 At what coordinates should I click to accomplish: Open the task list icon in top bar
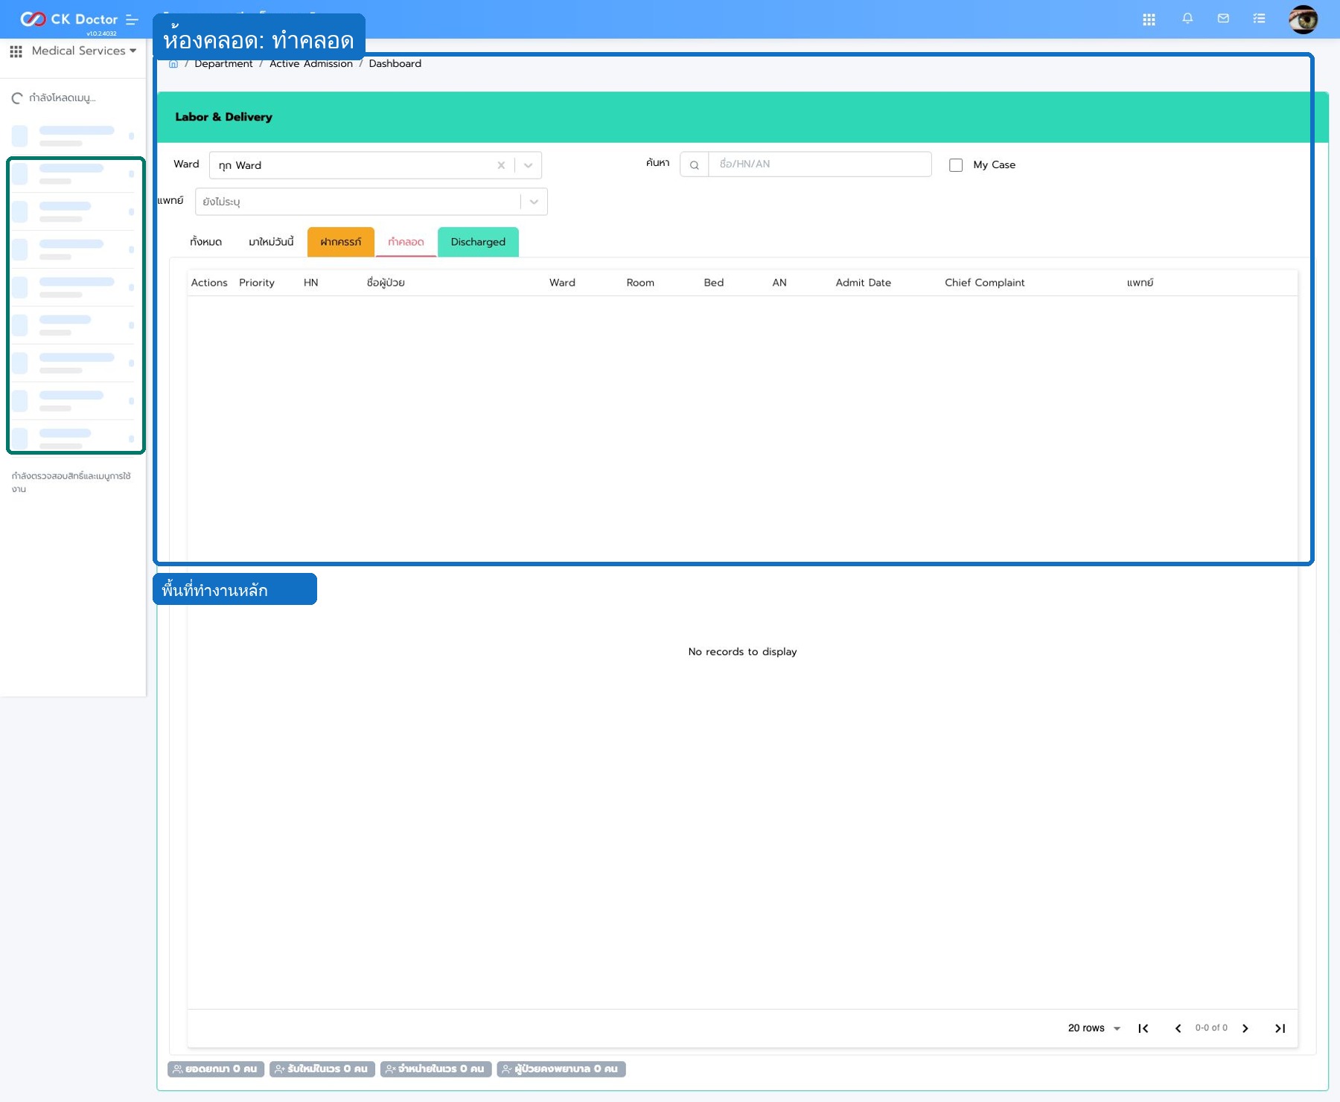tap(1259, 19)
